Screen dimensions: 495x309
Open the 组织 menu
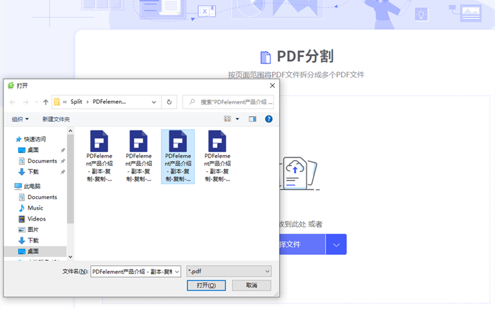pyautogui.click(x=20, y=119)
